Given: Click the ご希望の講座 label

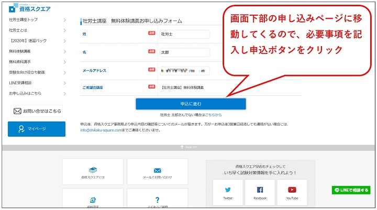Looking at the screenshot, I should tap(93, 87).
